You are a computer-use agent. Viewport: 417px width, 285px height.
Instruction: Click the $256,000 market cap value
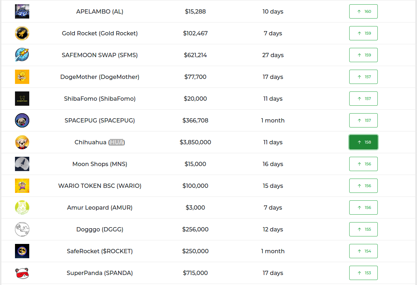(195, 229)
